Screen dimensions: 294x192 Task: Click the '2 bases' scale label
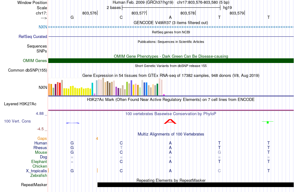tap(114, 8)
